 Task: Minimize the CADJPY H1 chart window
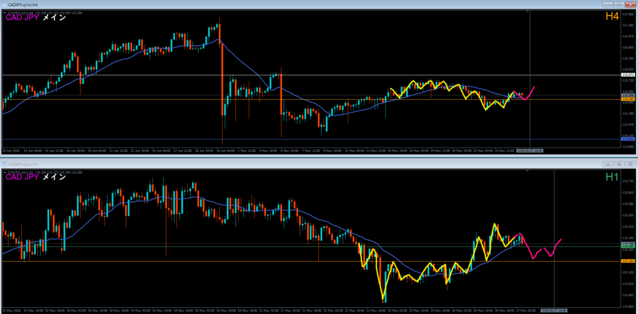[609, 164]
